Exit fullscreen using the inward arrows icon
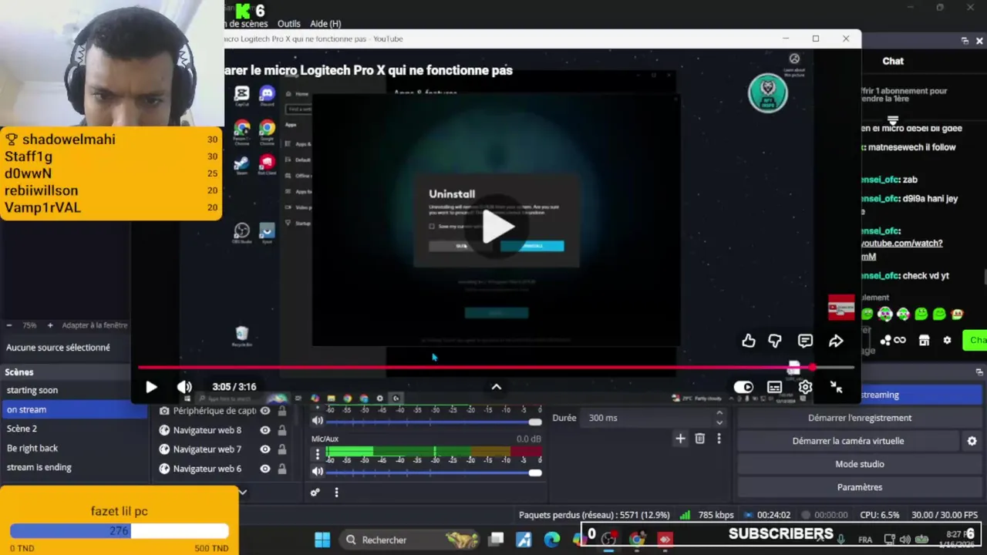Screen dimensions: 987x555 (x=836, y=387)
